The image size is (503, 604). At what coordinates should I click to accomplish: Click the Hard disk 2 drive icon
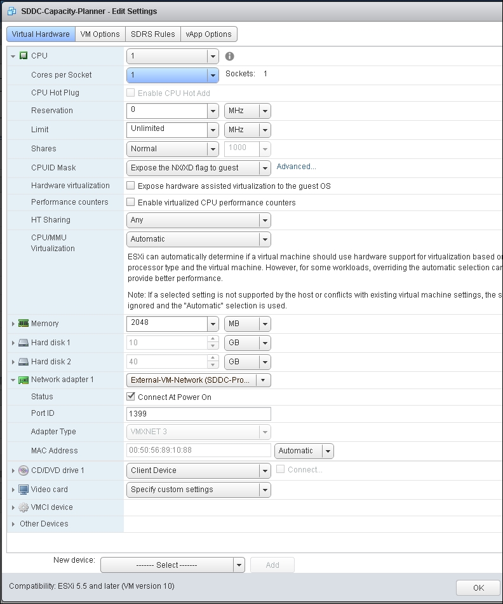23,362
